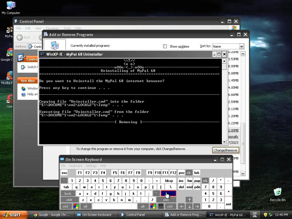Screen dimensions: 292x219
Task: Click the tab key on On-Screen Keyboard
Action: click(x=66, y=187)
